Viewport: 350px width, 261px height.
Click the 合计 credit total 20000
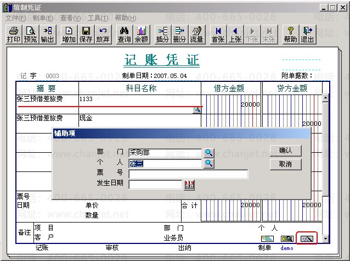point(312,205)
